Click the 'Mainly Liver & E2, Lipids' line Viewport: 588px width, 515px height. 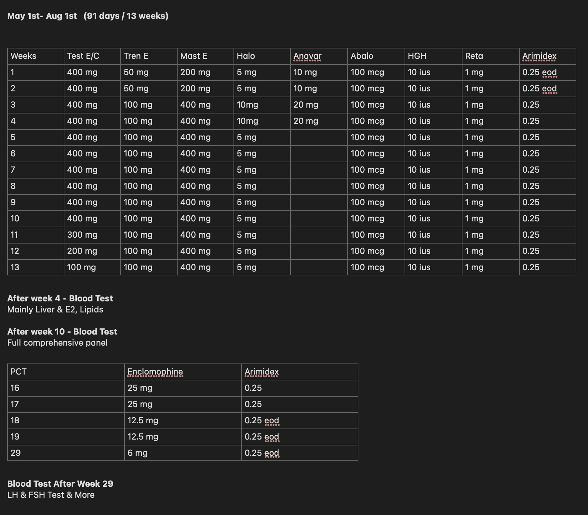click(55, 310)
